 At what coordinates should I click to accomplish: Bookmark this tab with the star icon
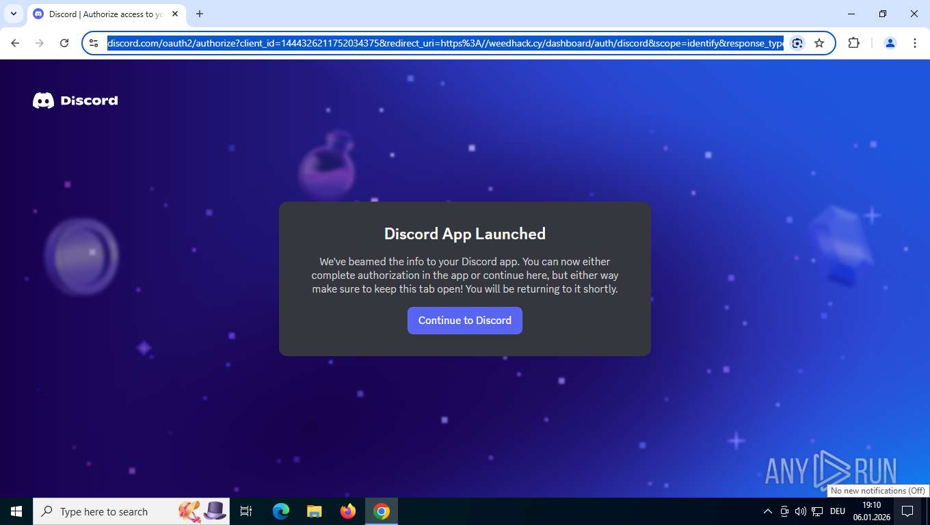pyautogui.click(x=819, y=43)
